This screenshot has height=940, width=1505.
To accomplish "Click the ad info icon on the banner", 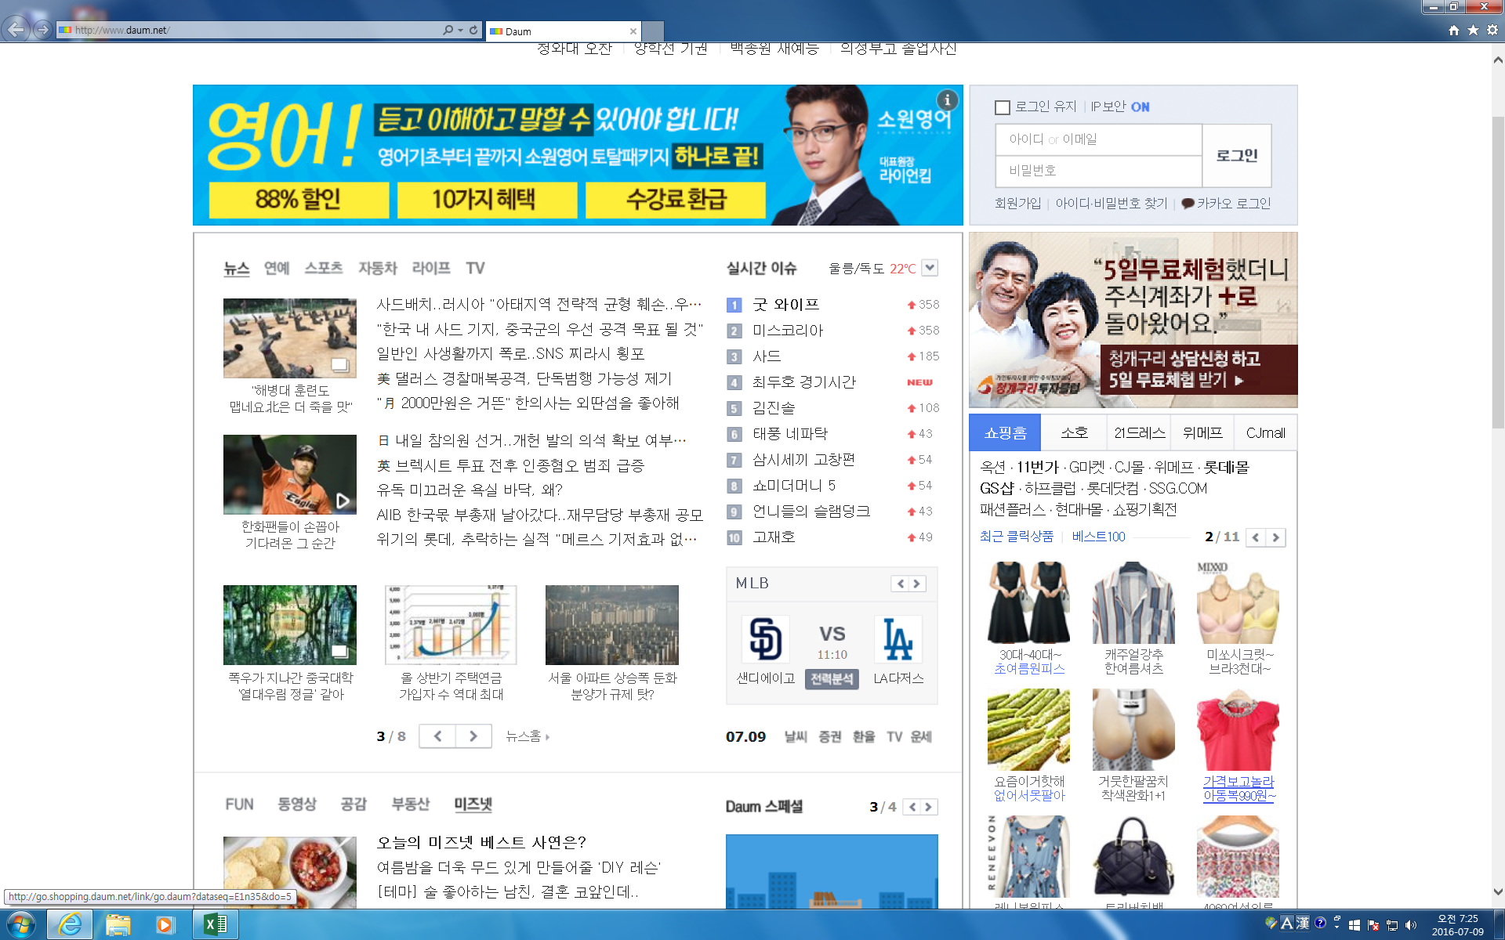I will click(948, 99).
